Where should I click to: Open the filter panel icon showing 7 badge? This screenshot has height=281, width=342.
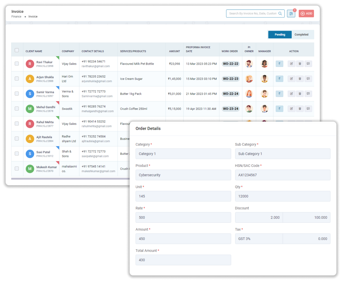pyautogui.click(x=291, y=13)
